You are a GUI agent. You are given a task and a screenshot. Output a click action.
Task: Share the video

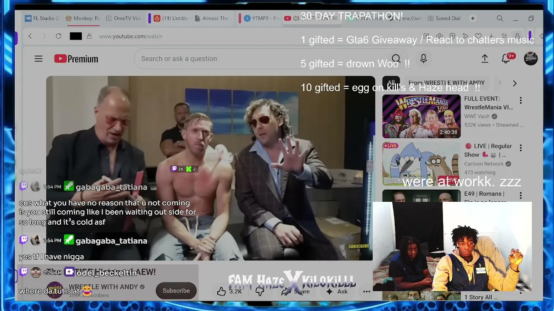296,291
